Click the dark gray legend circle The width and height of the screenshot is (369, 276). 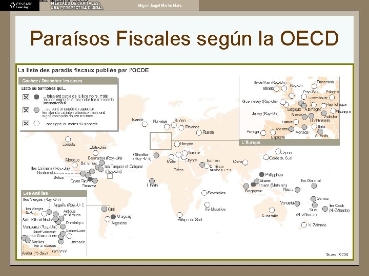(x=36, y=97)
